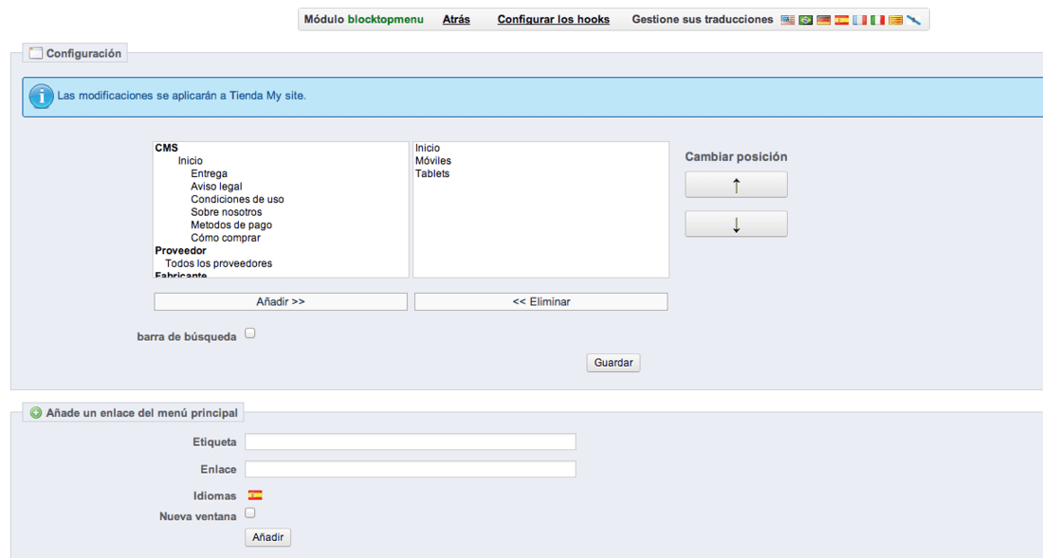Save configuration with Guardar button
The height and width of the screenshot is (558, 1043).
613,363
